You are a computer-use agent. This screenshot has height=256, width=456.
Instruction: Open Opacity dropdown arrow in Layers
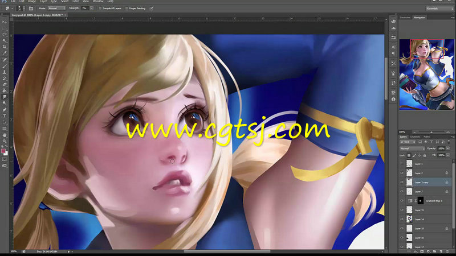pos(448,148)
